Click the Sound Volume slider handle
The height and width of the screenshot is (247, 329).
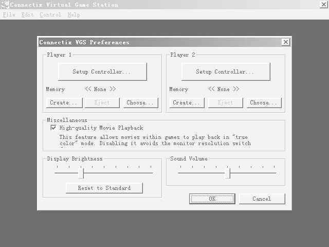228,173
